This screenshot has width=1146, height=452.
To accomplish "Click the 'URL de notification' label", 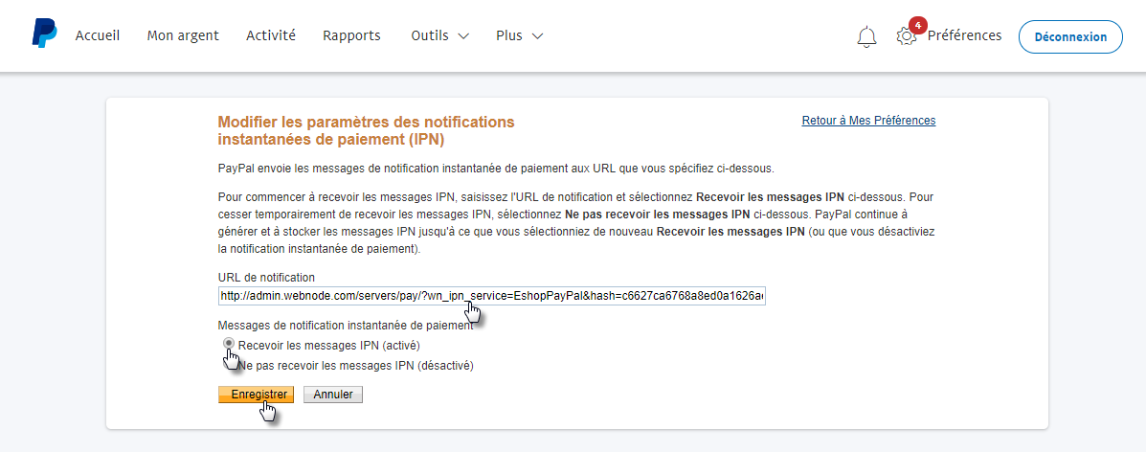I will point(266,277).
